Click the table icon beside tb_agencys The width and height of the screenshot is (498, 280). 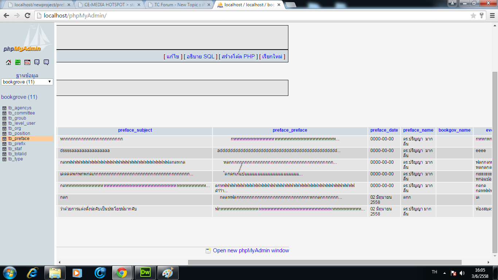pyautogui.click(x=4, y=108)
